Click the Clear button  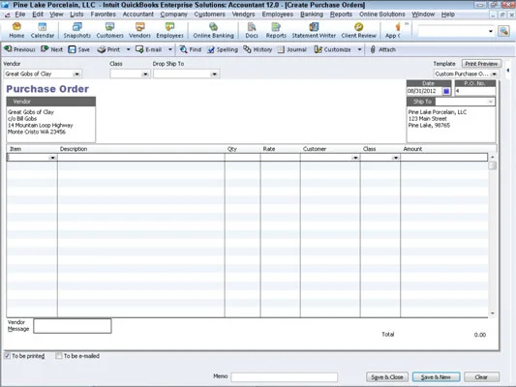tap(481, 376)
